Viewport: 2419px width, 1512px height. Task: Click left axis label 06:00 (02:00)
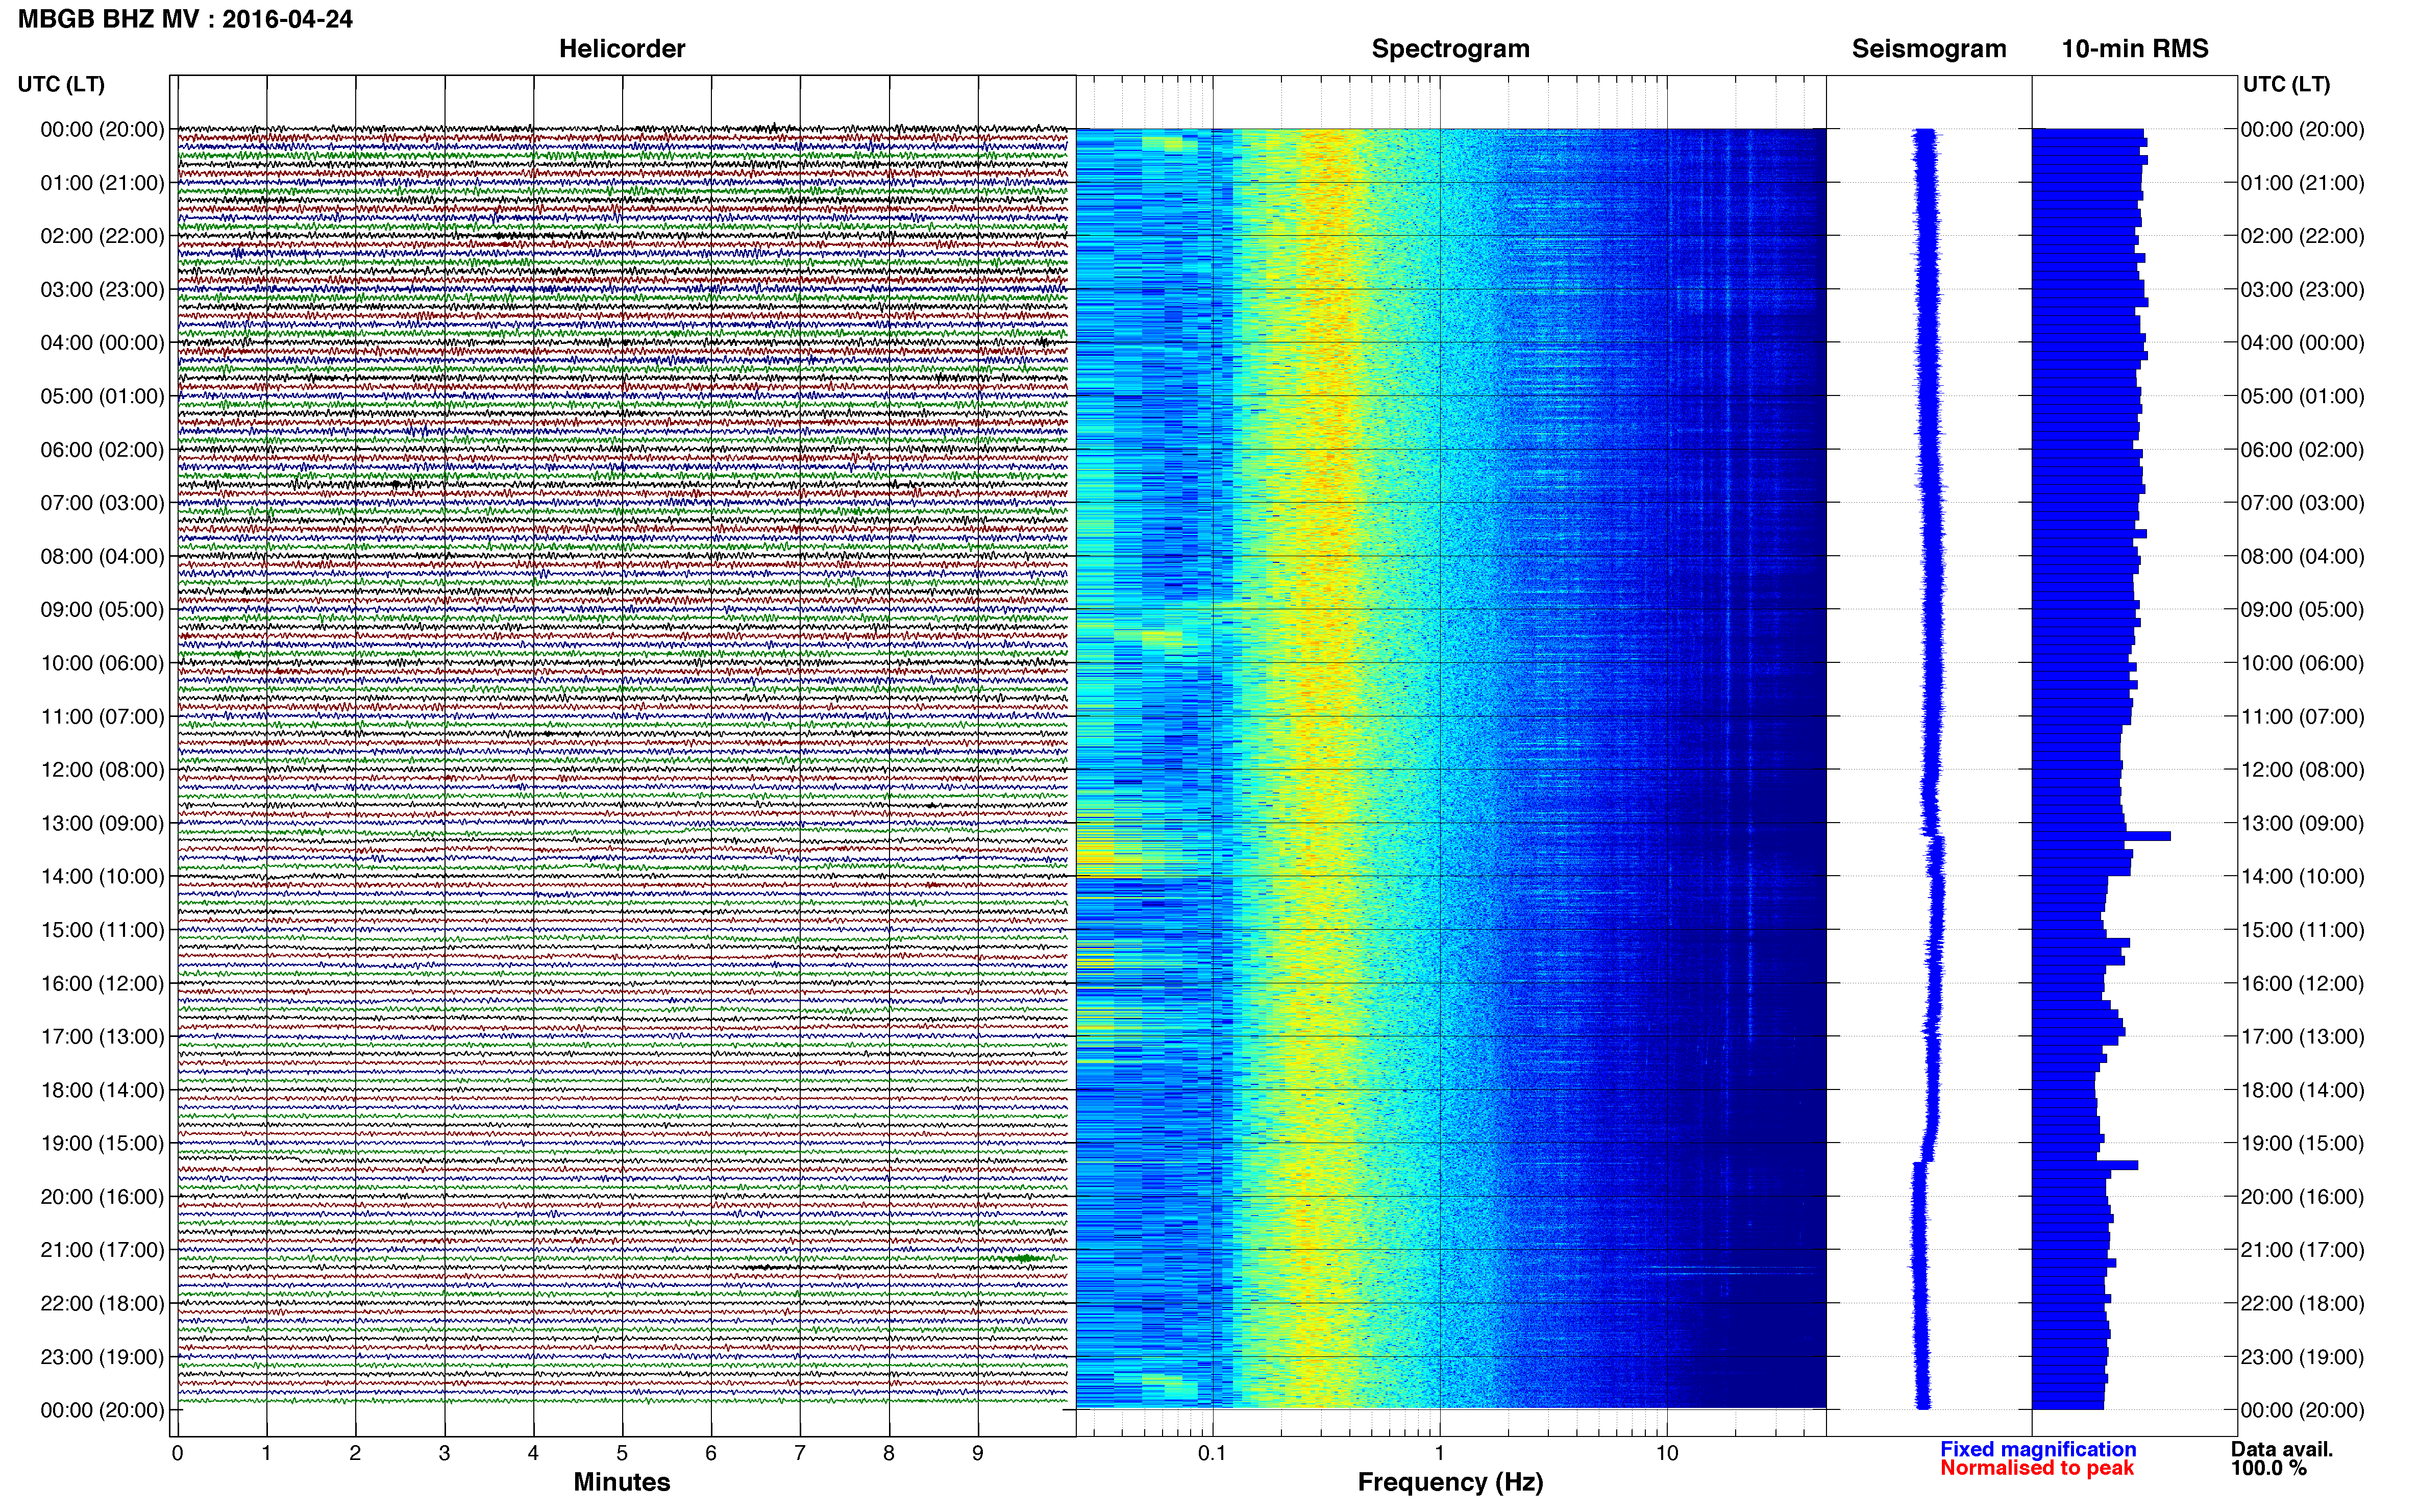(x=102, y=450)
